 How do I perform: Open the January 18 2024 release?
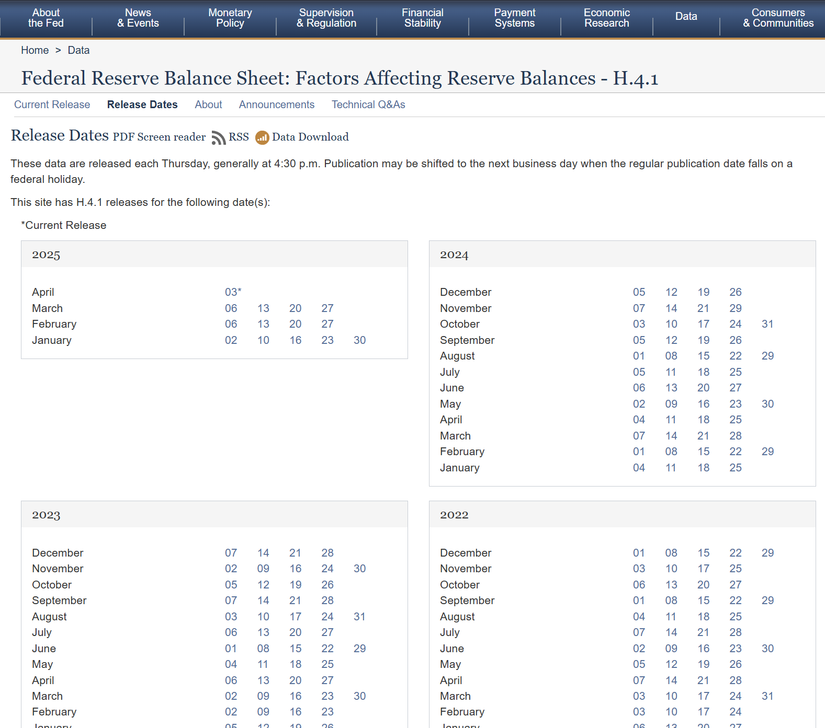[704, 468]
